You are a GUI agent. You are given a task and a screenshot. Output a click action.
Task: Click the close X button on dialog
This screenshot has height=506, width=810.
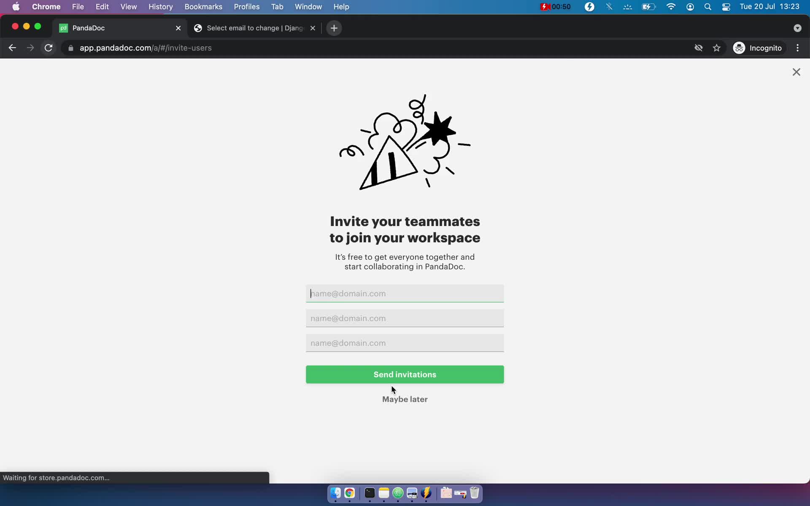tap(796, 72)
